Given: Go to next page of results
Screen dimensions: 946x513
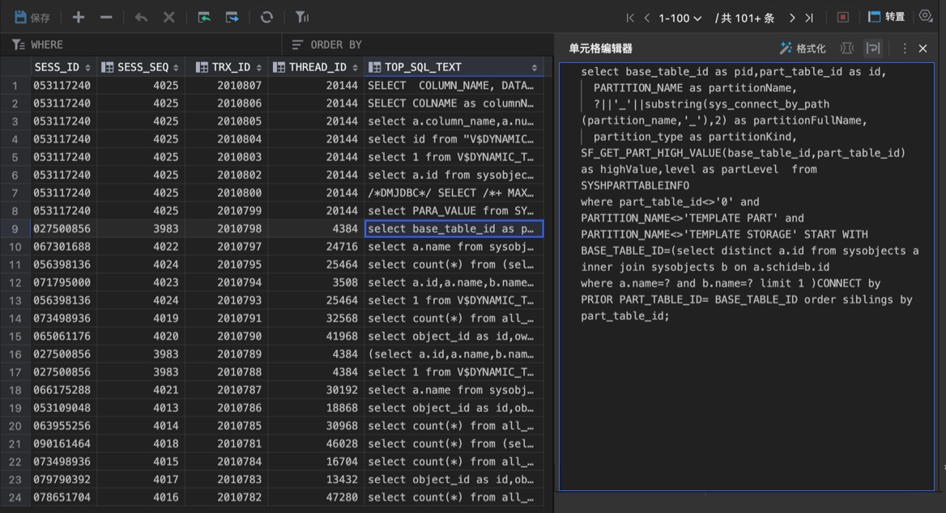Looking at the screenshot, I should pos(792,18).
